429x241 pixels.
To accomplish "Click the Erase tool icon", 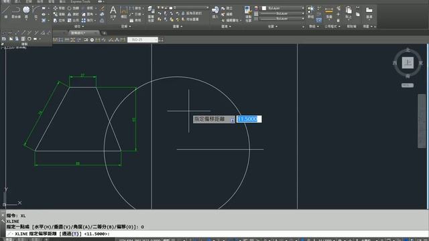I will point(103,8).
